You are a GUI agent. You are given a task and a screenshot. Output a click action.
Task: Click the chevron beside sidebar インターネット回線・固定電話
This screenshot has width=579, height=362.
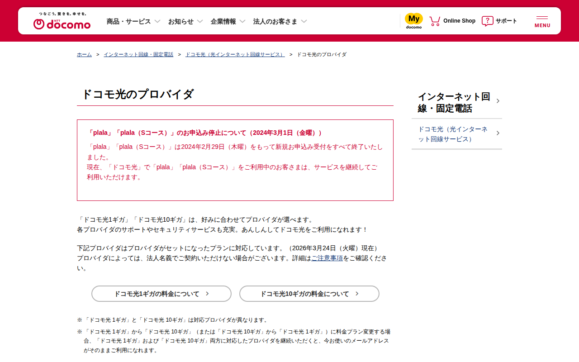pos(498,101)
